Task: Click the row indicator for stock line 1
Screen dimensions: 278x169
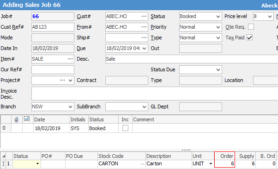Action: (3, 163)
